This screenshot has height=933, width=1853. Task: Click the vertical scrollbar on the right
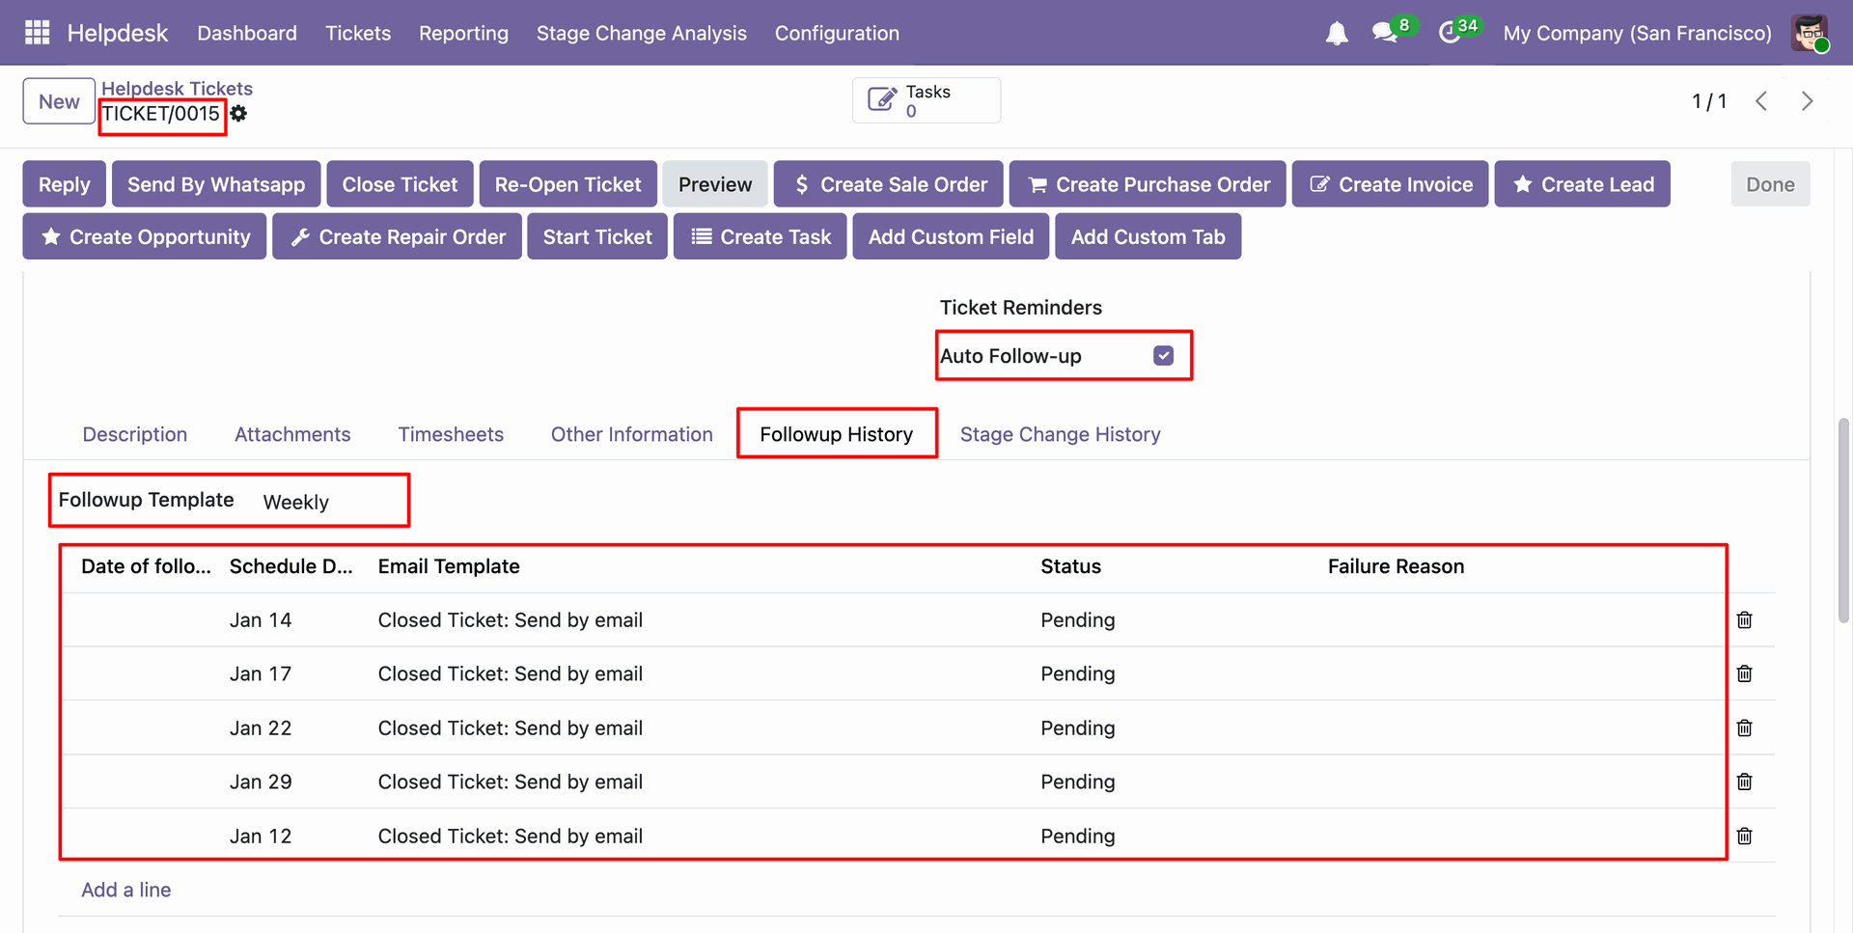(1843, 521)
